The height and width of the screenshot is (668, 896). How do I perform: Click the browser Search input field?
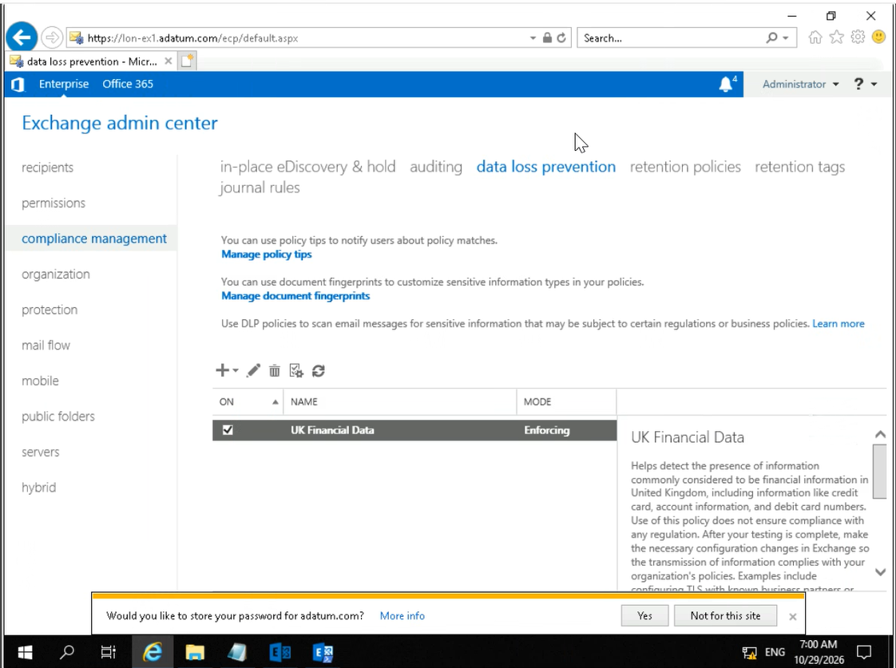pos(670,38)
